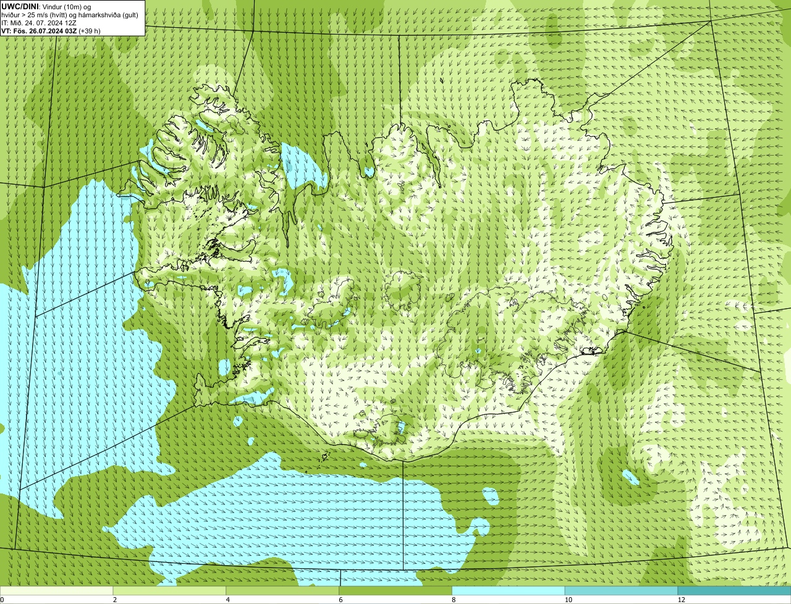Select the light green 2–4 color bar segment
This screenshot has height=604, width=791.
coord(170,590)
